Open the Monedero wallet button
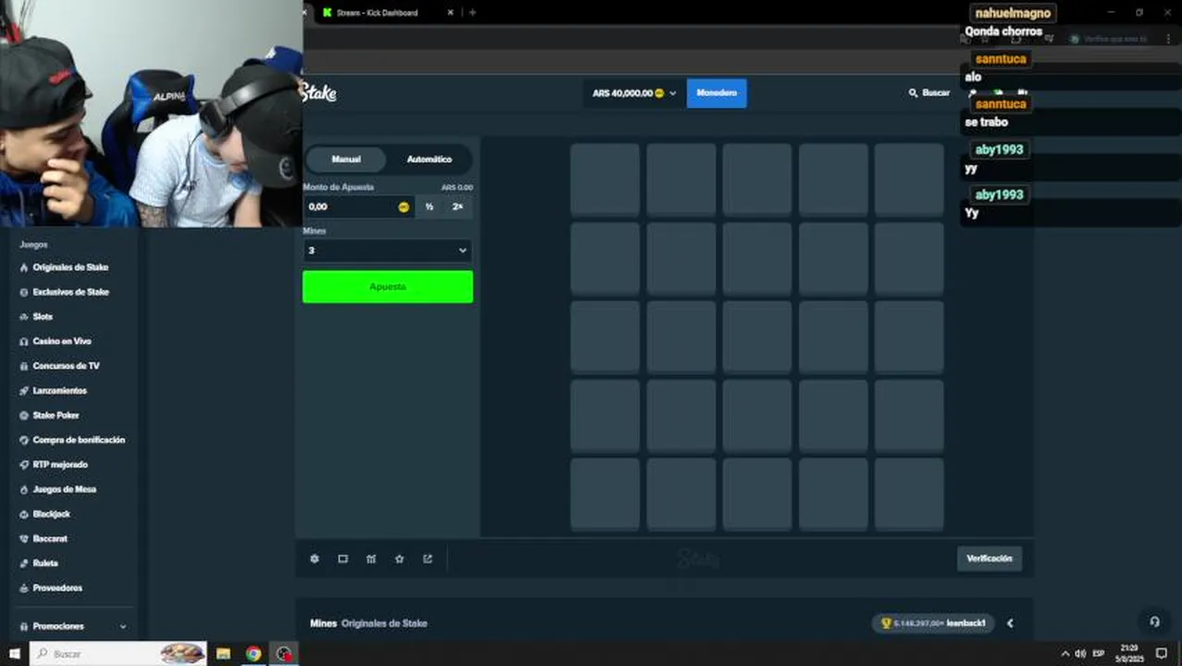1182x666 pixels. tap(717, 93)
